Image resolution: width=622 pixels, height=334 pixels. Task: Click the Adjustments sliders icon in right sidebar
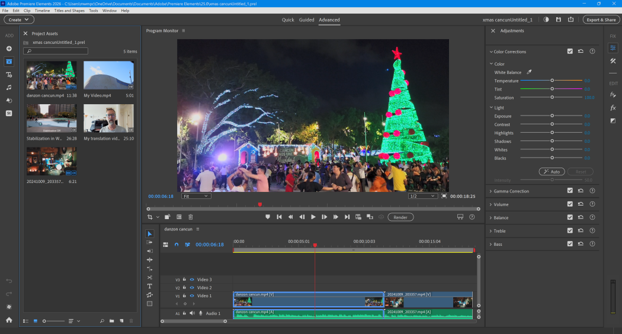pyautogui.click(x=613, y=48)
